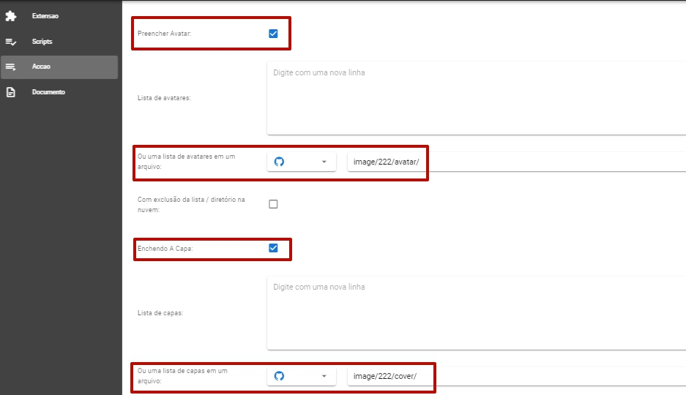
Task: Click the label Ou uma lista de capas em um arquivo
Action: [182, 376]
